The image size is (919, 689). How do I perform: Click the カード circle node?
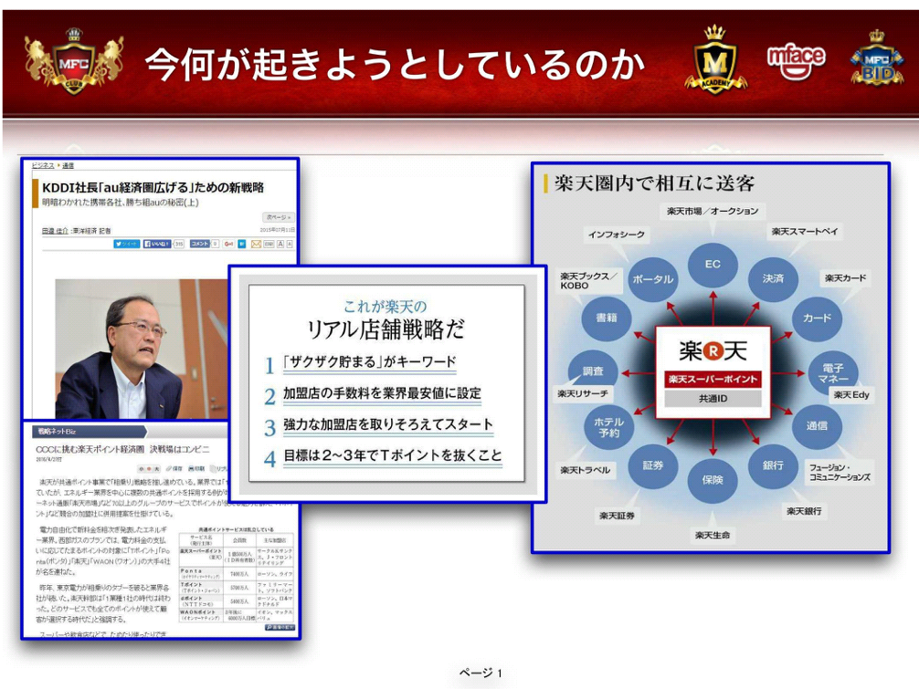817,318
